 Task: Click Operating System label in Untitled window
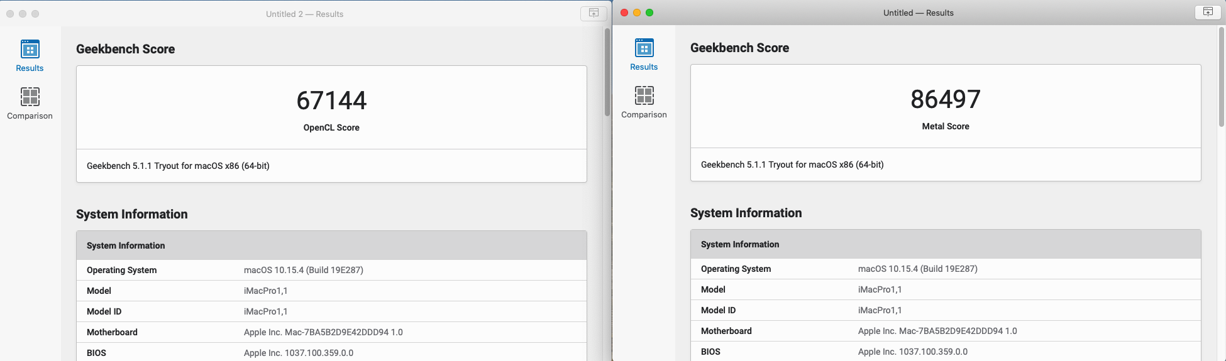[x=736, y=269]
